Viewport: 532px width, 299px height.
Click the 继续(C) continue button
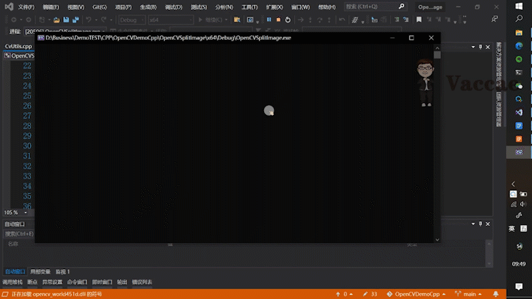pos(210,20)
